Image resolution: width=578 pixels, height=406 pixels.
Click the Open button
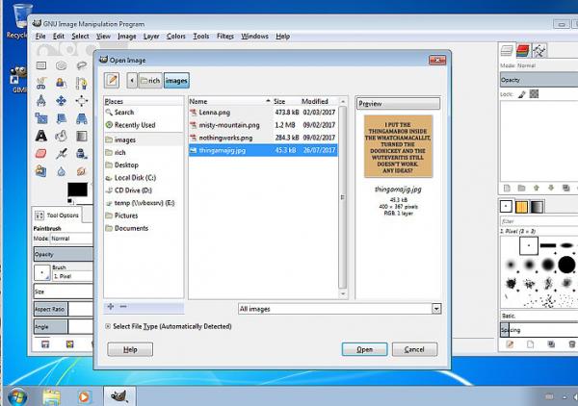pyautogui.click(x=364, y=349)
